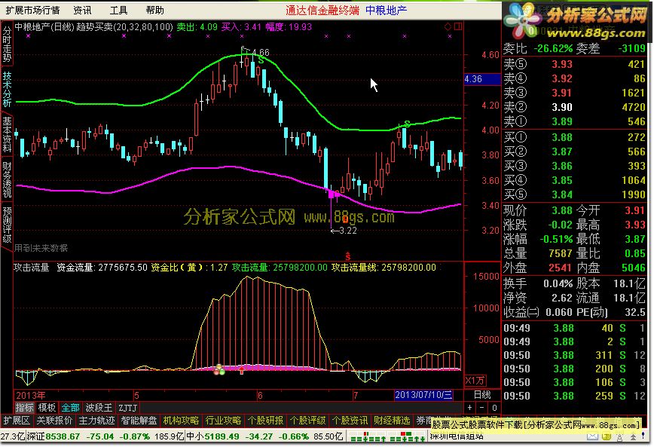
Task: Click the magenta square marker near 3.22 low
Action: tap(332, 194)
